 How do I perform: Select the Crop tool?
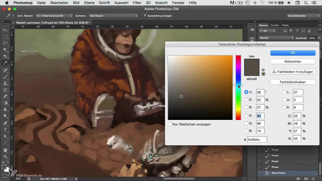pos(5,56)
